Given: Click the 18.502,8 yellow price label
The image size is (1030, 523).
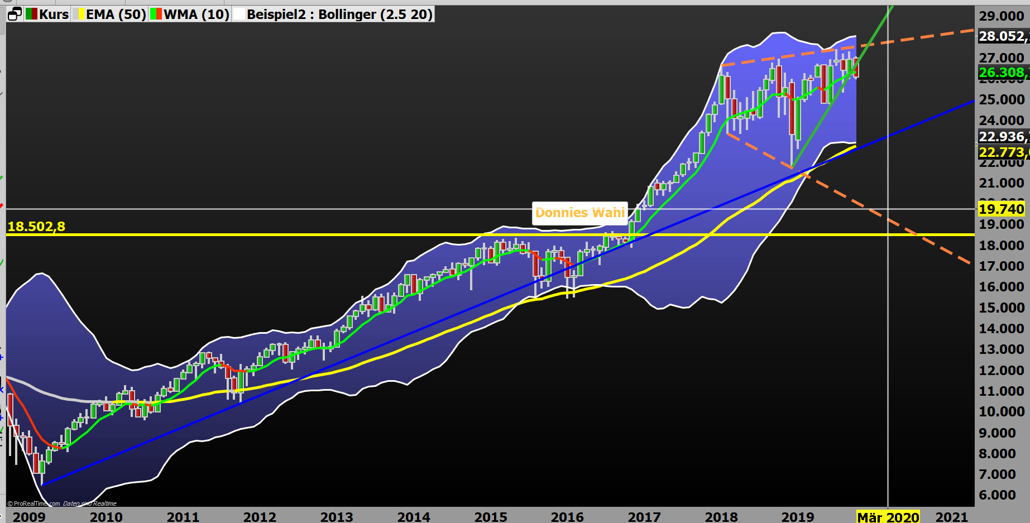Looking at the screenshot, I should pyautogui.click(x=36, y=227).
